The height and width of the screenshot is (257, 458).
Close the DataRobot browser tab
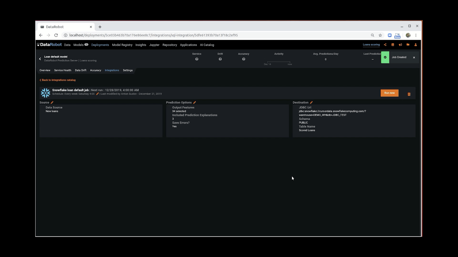pyautogui.click(x=91, y=27)
